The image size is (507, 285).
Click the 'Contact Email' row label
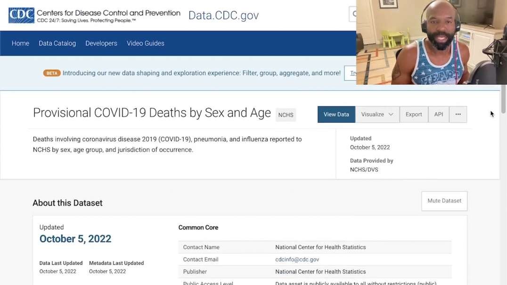(200, 260)
